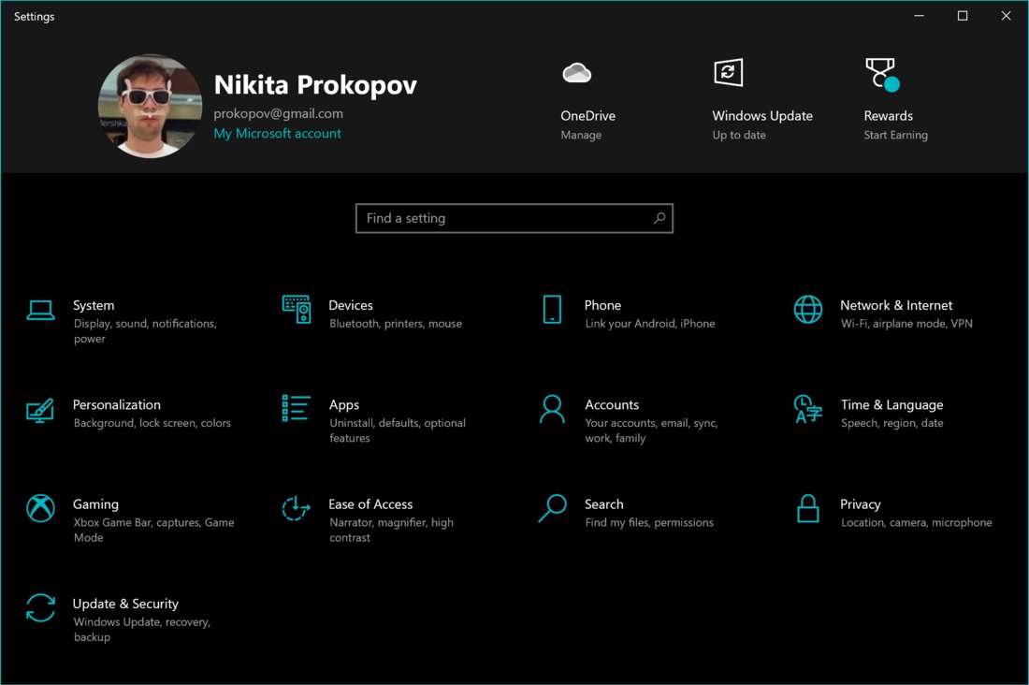Open the Phone settings icon
This screenshot has width=1029, height=685.
552,310
